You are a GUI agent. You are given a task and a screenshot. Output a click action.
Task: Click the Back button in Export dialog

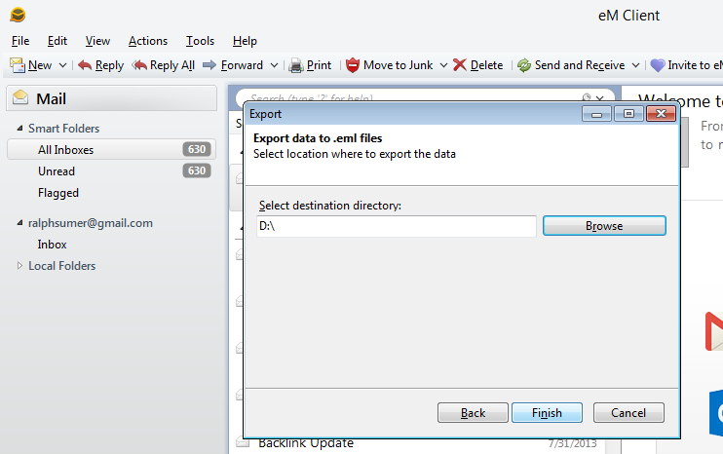pyautogui.click(x=473, y=412)
